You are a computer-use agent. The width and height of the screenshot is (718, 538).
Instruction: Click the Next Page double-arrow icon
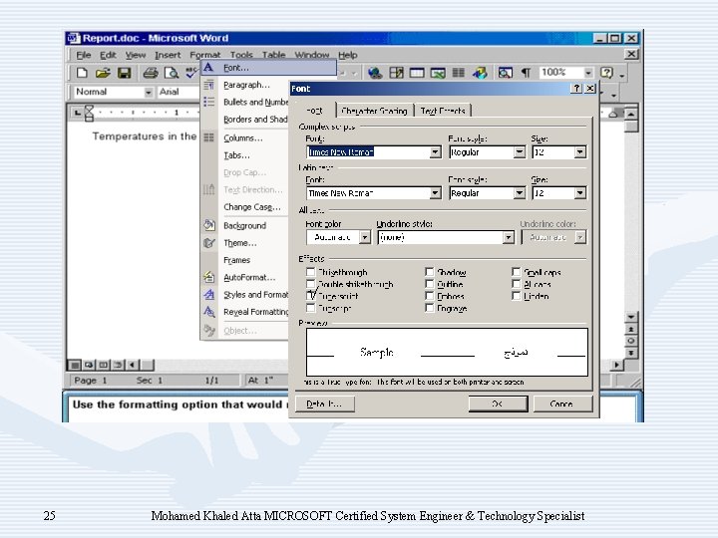coord(631,353)
